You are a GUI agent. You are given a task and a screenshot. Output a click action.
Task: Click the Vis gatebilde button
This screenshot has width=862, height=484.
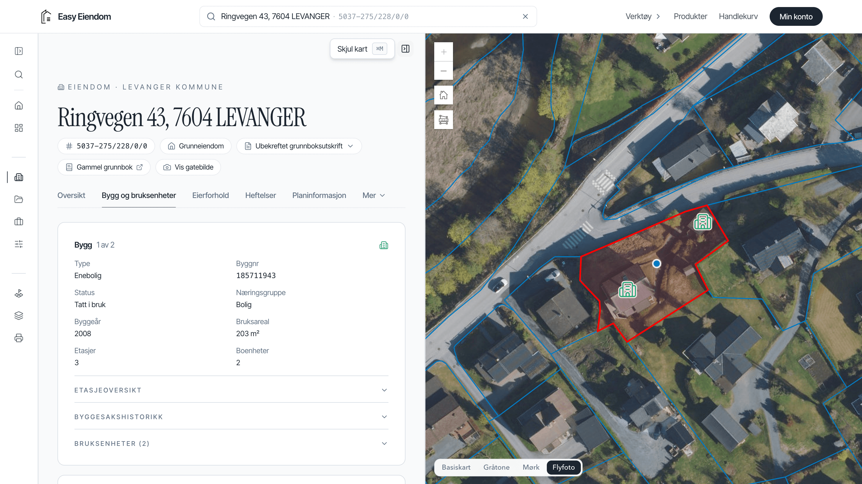point(188,167)
